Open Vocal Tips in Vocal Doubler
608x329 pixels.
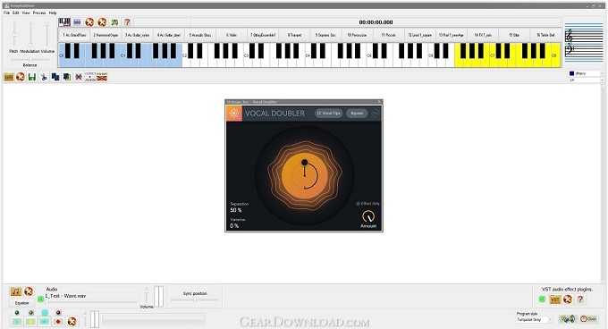pyautogui.click(x=328, y=114)
